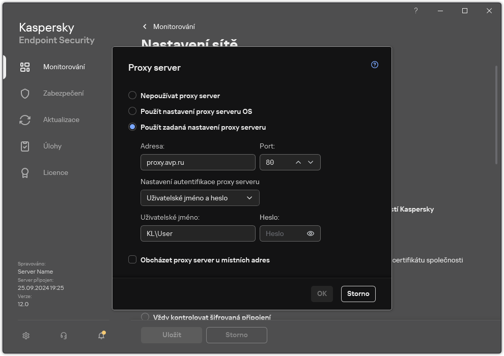Increase Port value with up arrow
The width and height of the screenshot is (504, 356).
coord(298,162)
